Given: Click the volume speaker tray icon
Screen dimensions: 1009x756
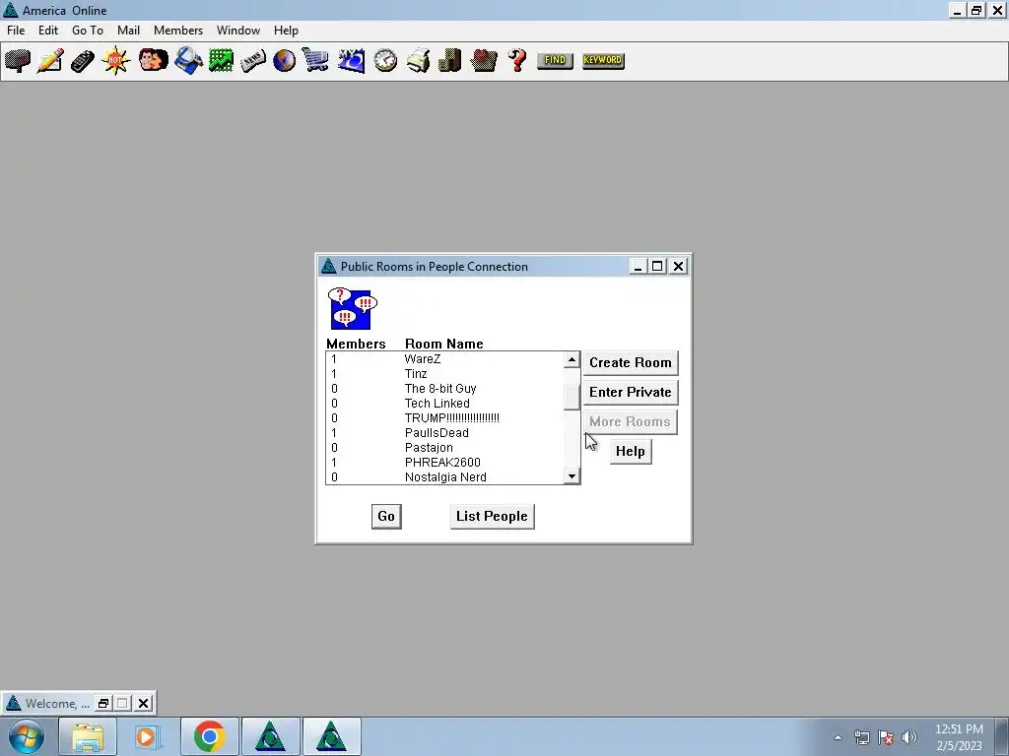Looking at the screenshot, I should pos(909,737).
